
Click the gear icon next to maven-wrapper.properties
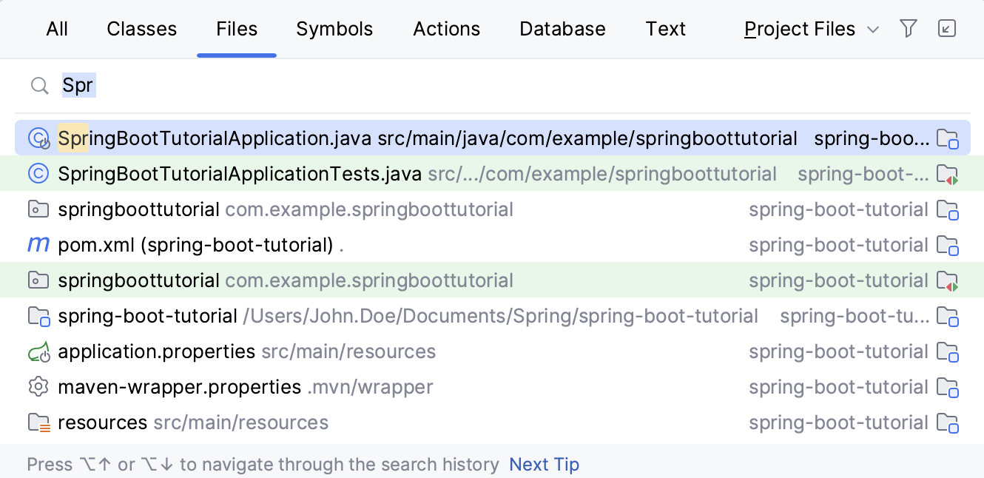click(x=38, y=386)
